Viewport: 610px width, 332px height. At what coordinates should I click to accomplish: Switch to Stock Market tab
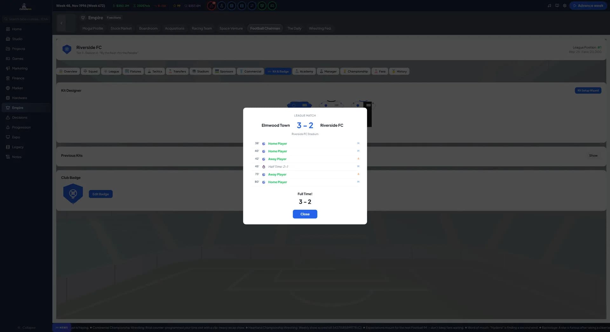tap(121, 28)
